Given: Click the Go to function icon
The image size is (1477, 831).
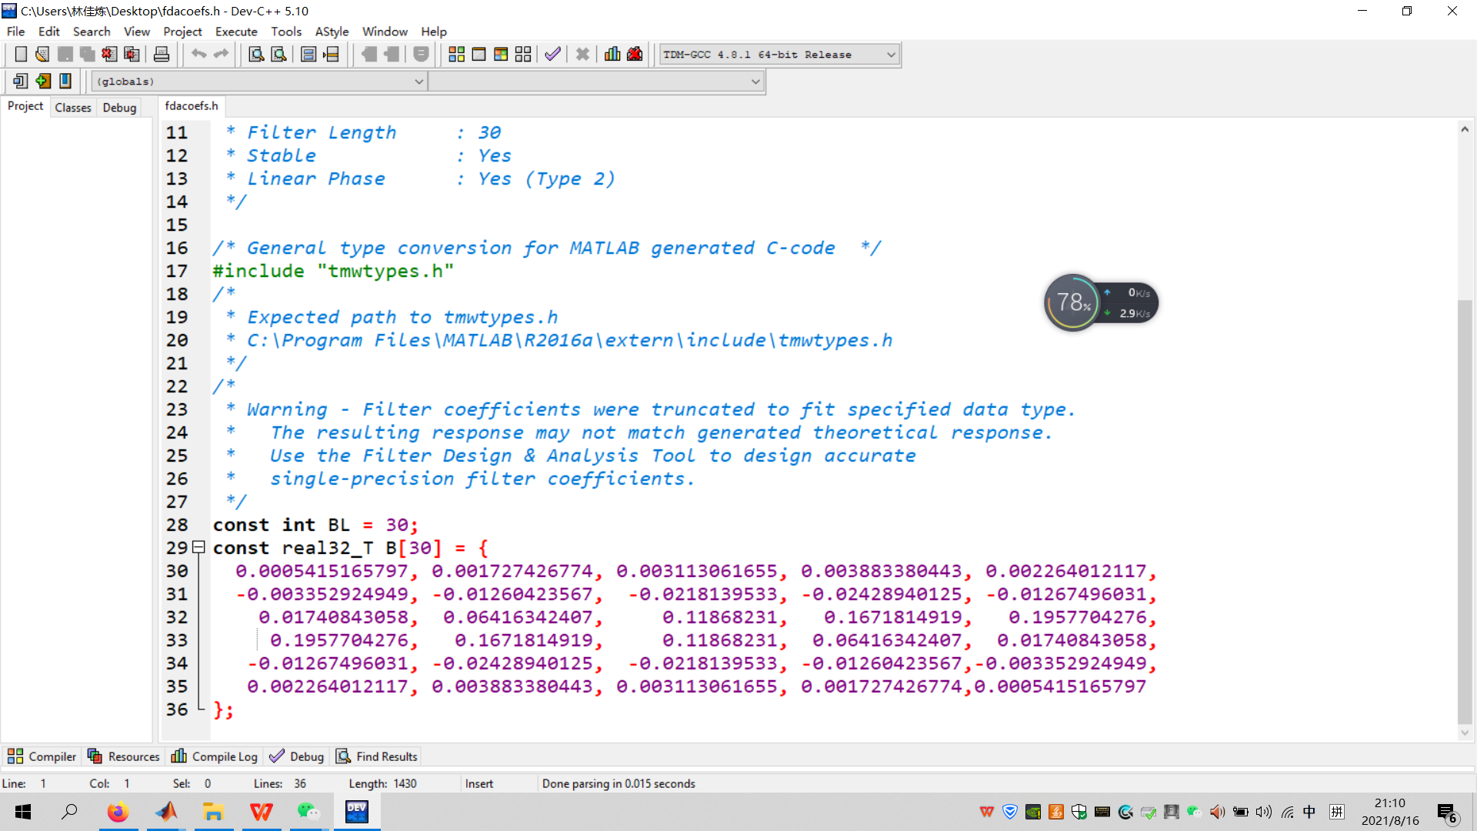Looking at the screenshot, I should tap(308, 54).
